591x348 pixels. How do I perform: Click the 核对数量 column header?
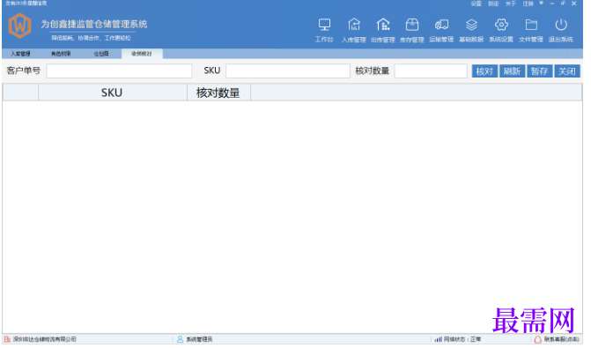pos(218,93)
